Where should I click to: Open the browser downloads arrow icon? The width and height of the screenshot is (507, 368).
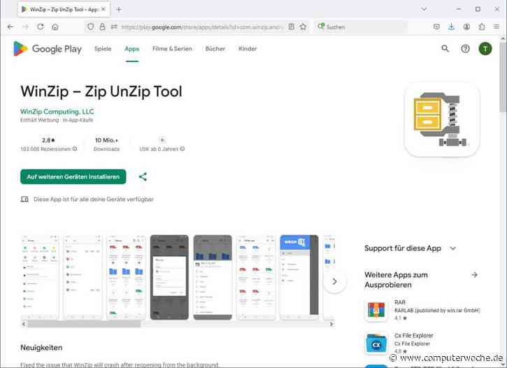point(451,27)
